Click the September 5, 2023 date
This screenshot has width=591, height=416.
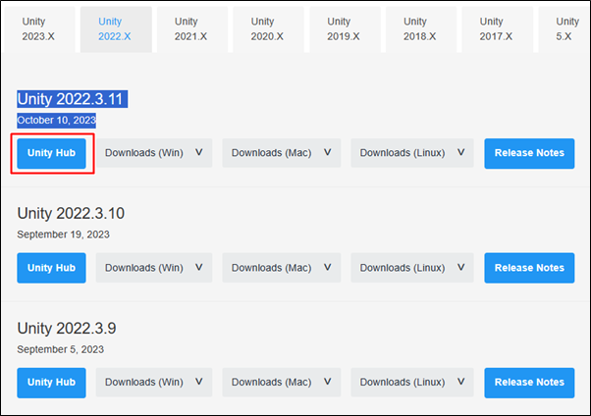click(x=60, y=349)
